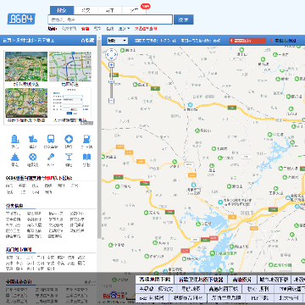Select the pagoda scenic spot category icon

click(14, 157)
